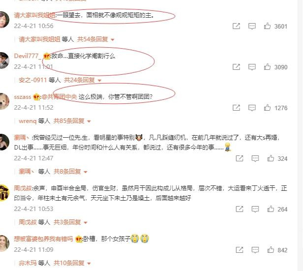
Task: Expand 共85条回复 under sszass's comment
Action: (72, 121)
